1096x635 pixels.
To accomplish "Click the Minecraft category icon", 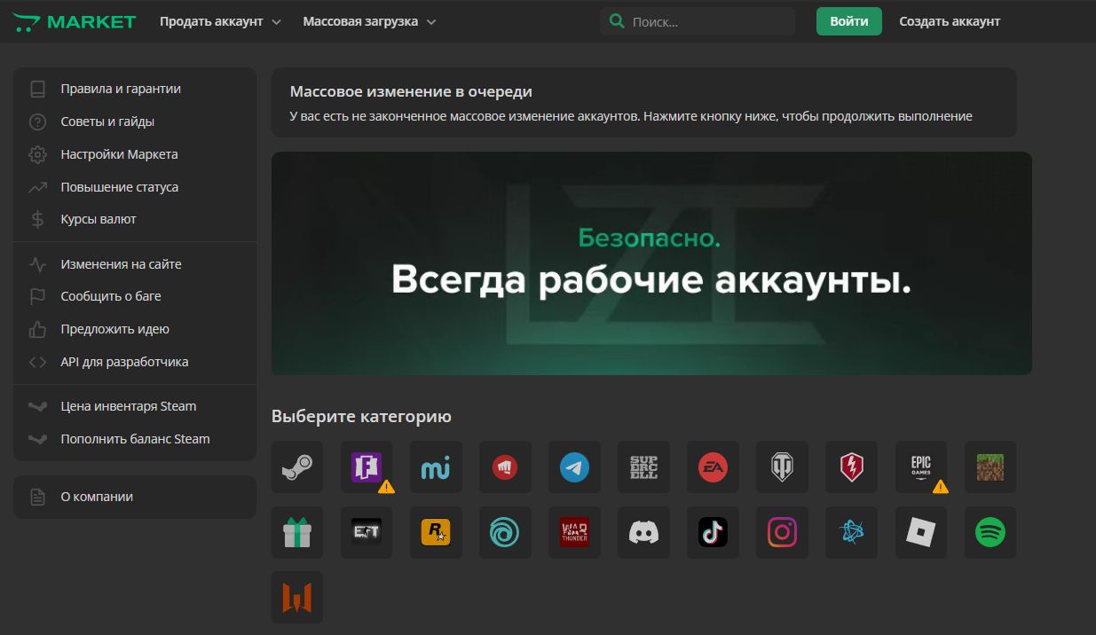I will tap(990, 467).
